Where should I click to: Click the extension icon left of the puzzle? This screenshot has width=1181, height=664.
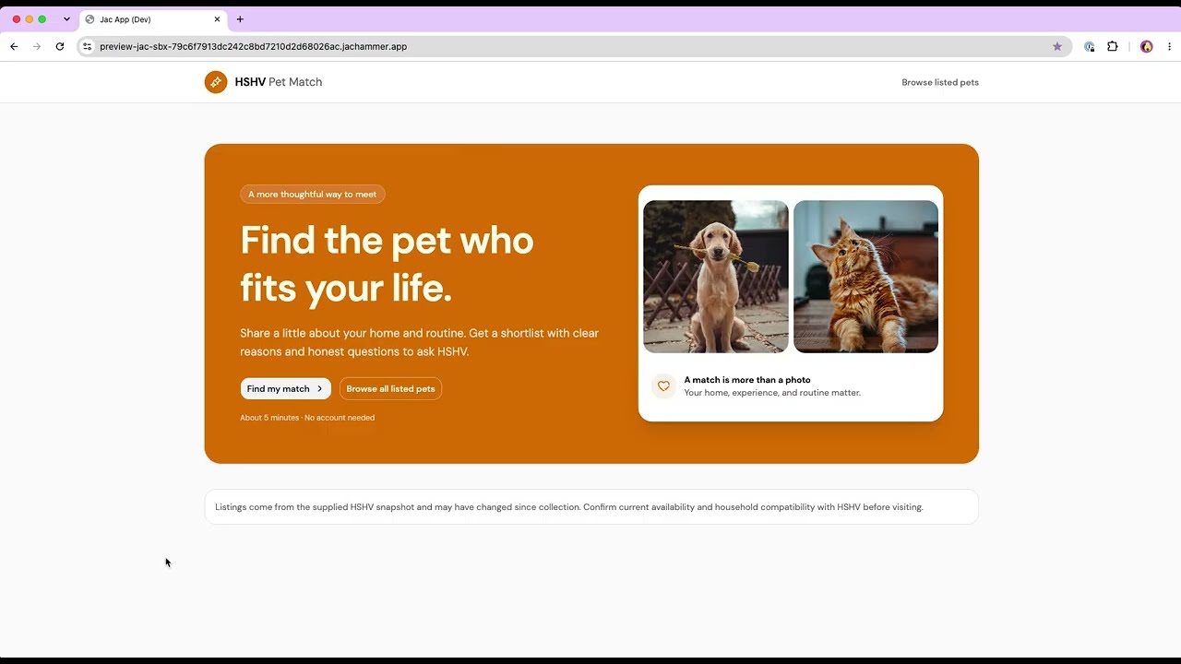[x=1090, y=46]
